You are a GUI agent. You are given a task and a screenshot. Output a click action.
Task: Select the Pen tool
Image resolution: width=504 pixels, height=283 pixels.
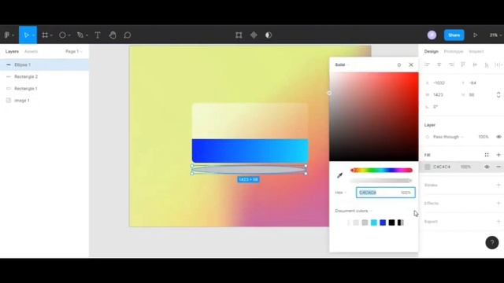click(80, 35)
